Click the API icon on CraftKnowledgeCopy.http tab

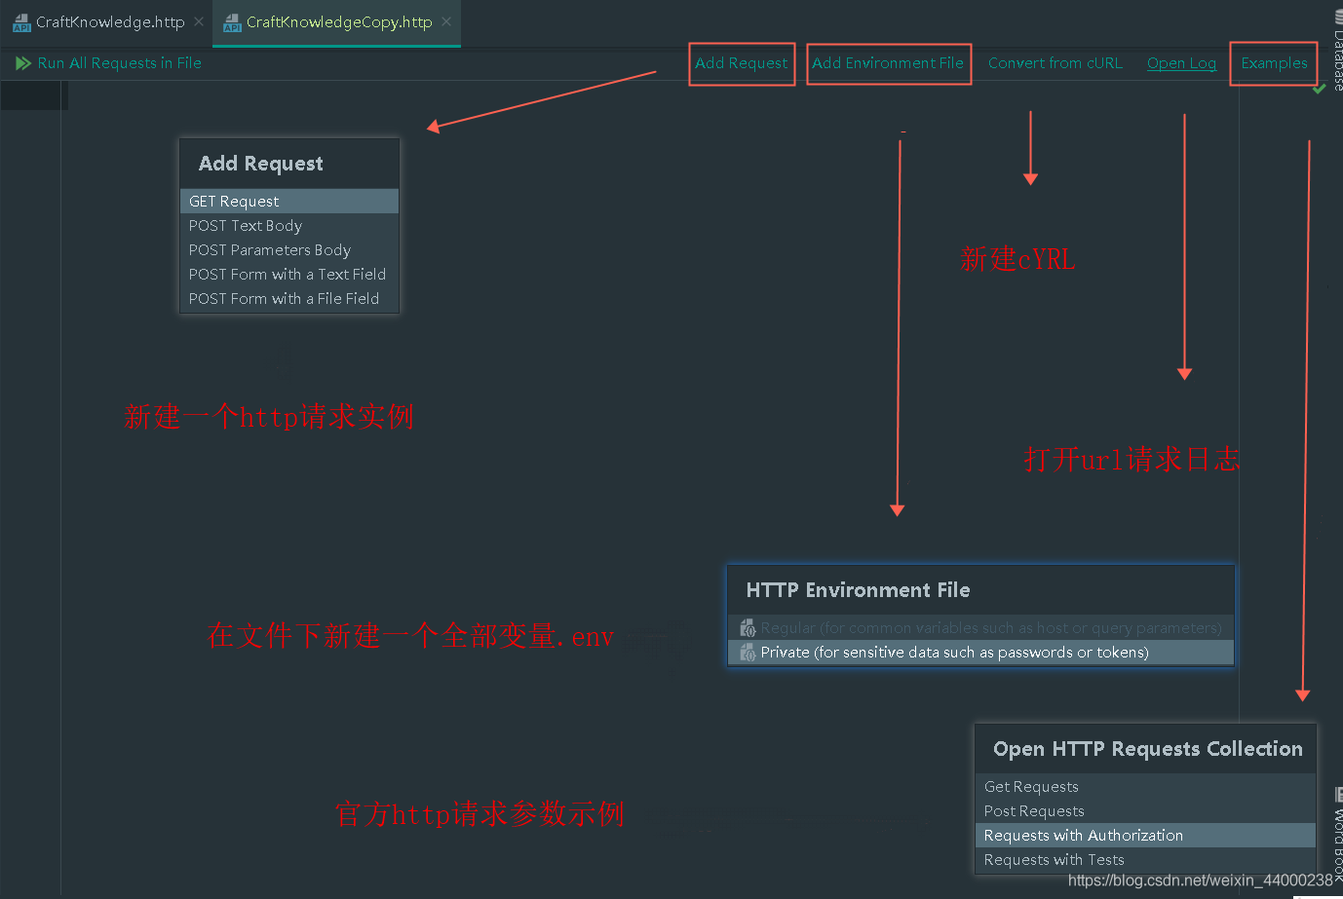tap(234, 21)
